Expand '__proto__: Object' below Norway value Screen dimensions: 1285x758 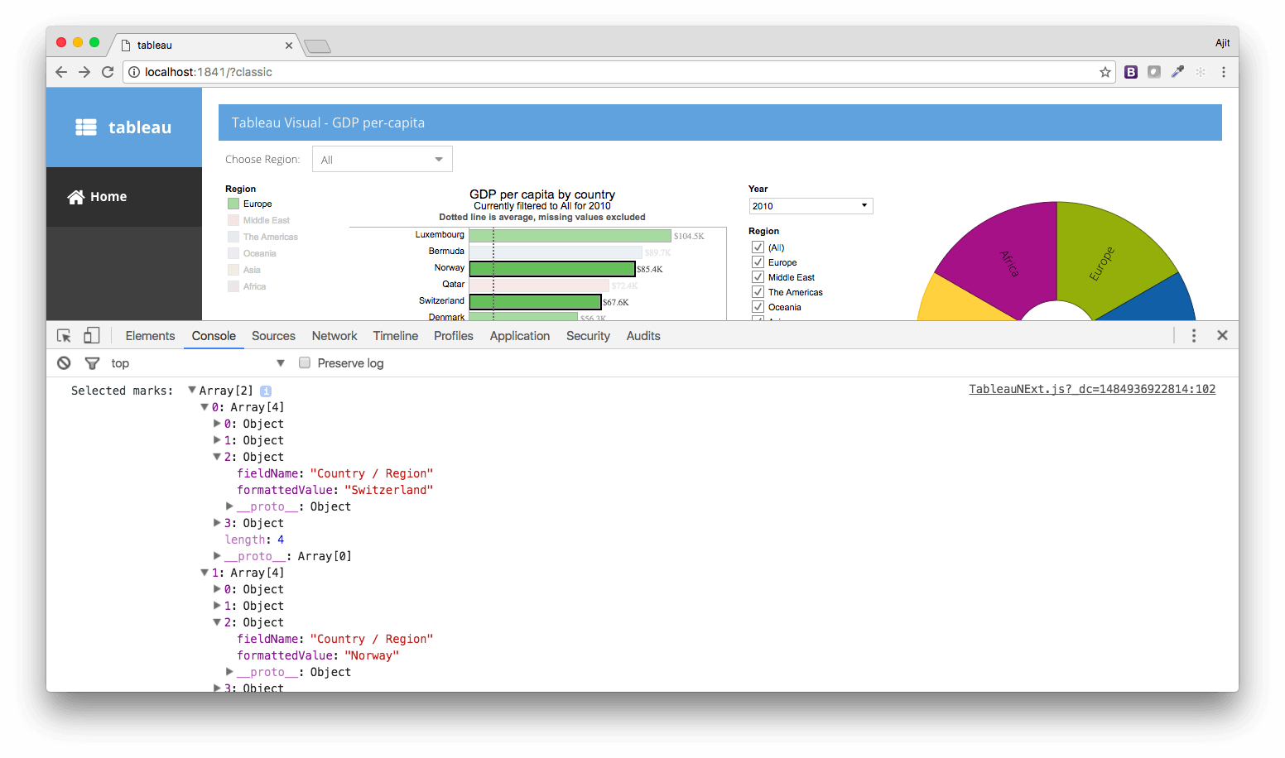(x=229, y=672)
